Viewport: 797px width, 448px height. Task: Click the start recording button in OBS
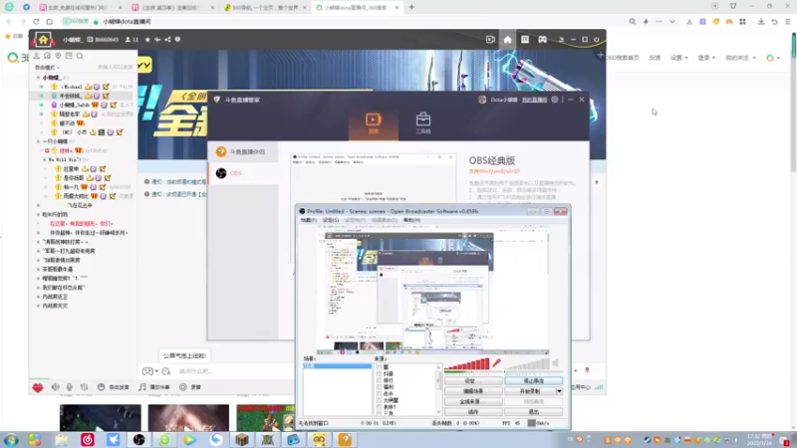click(x=530, y=391)
